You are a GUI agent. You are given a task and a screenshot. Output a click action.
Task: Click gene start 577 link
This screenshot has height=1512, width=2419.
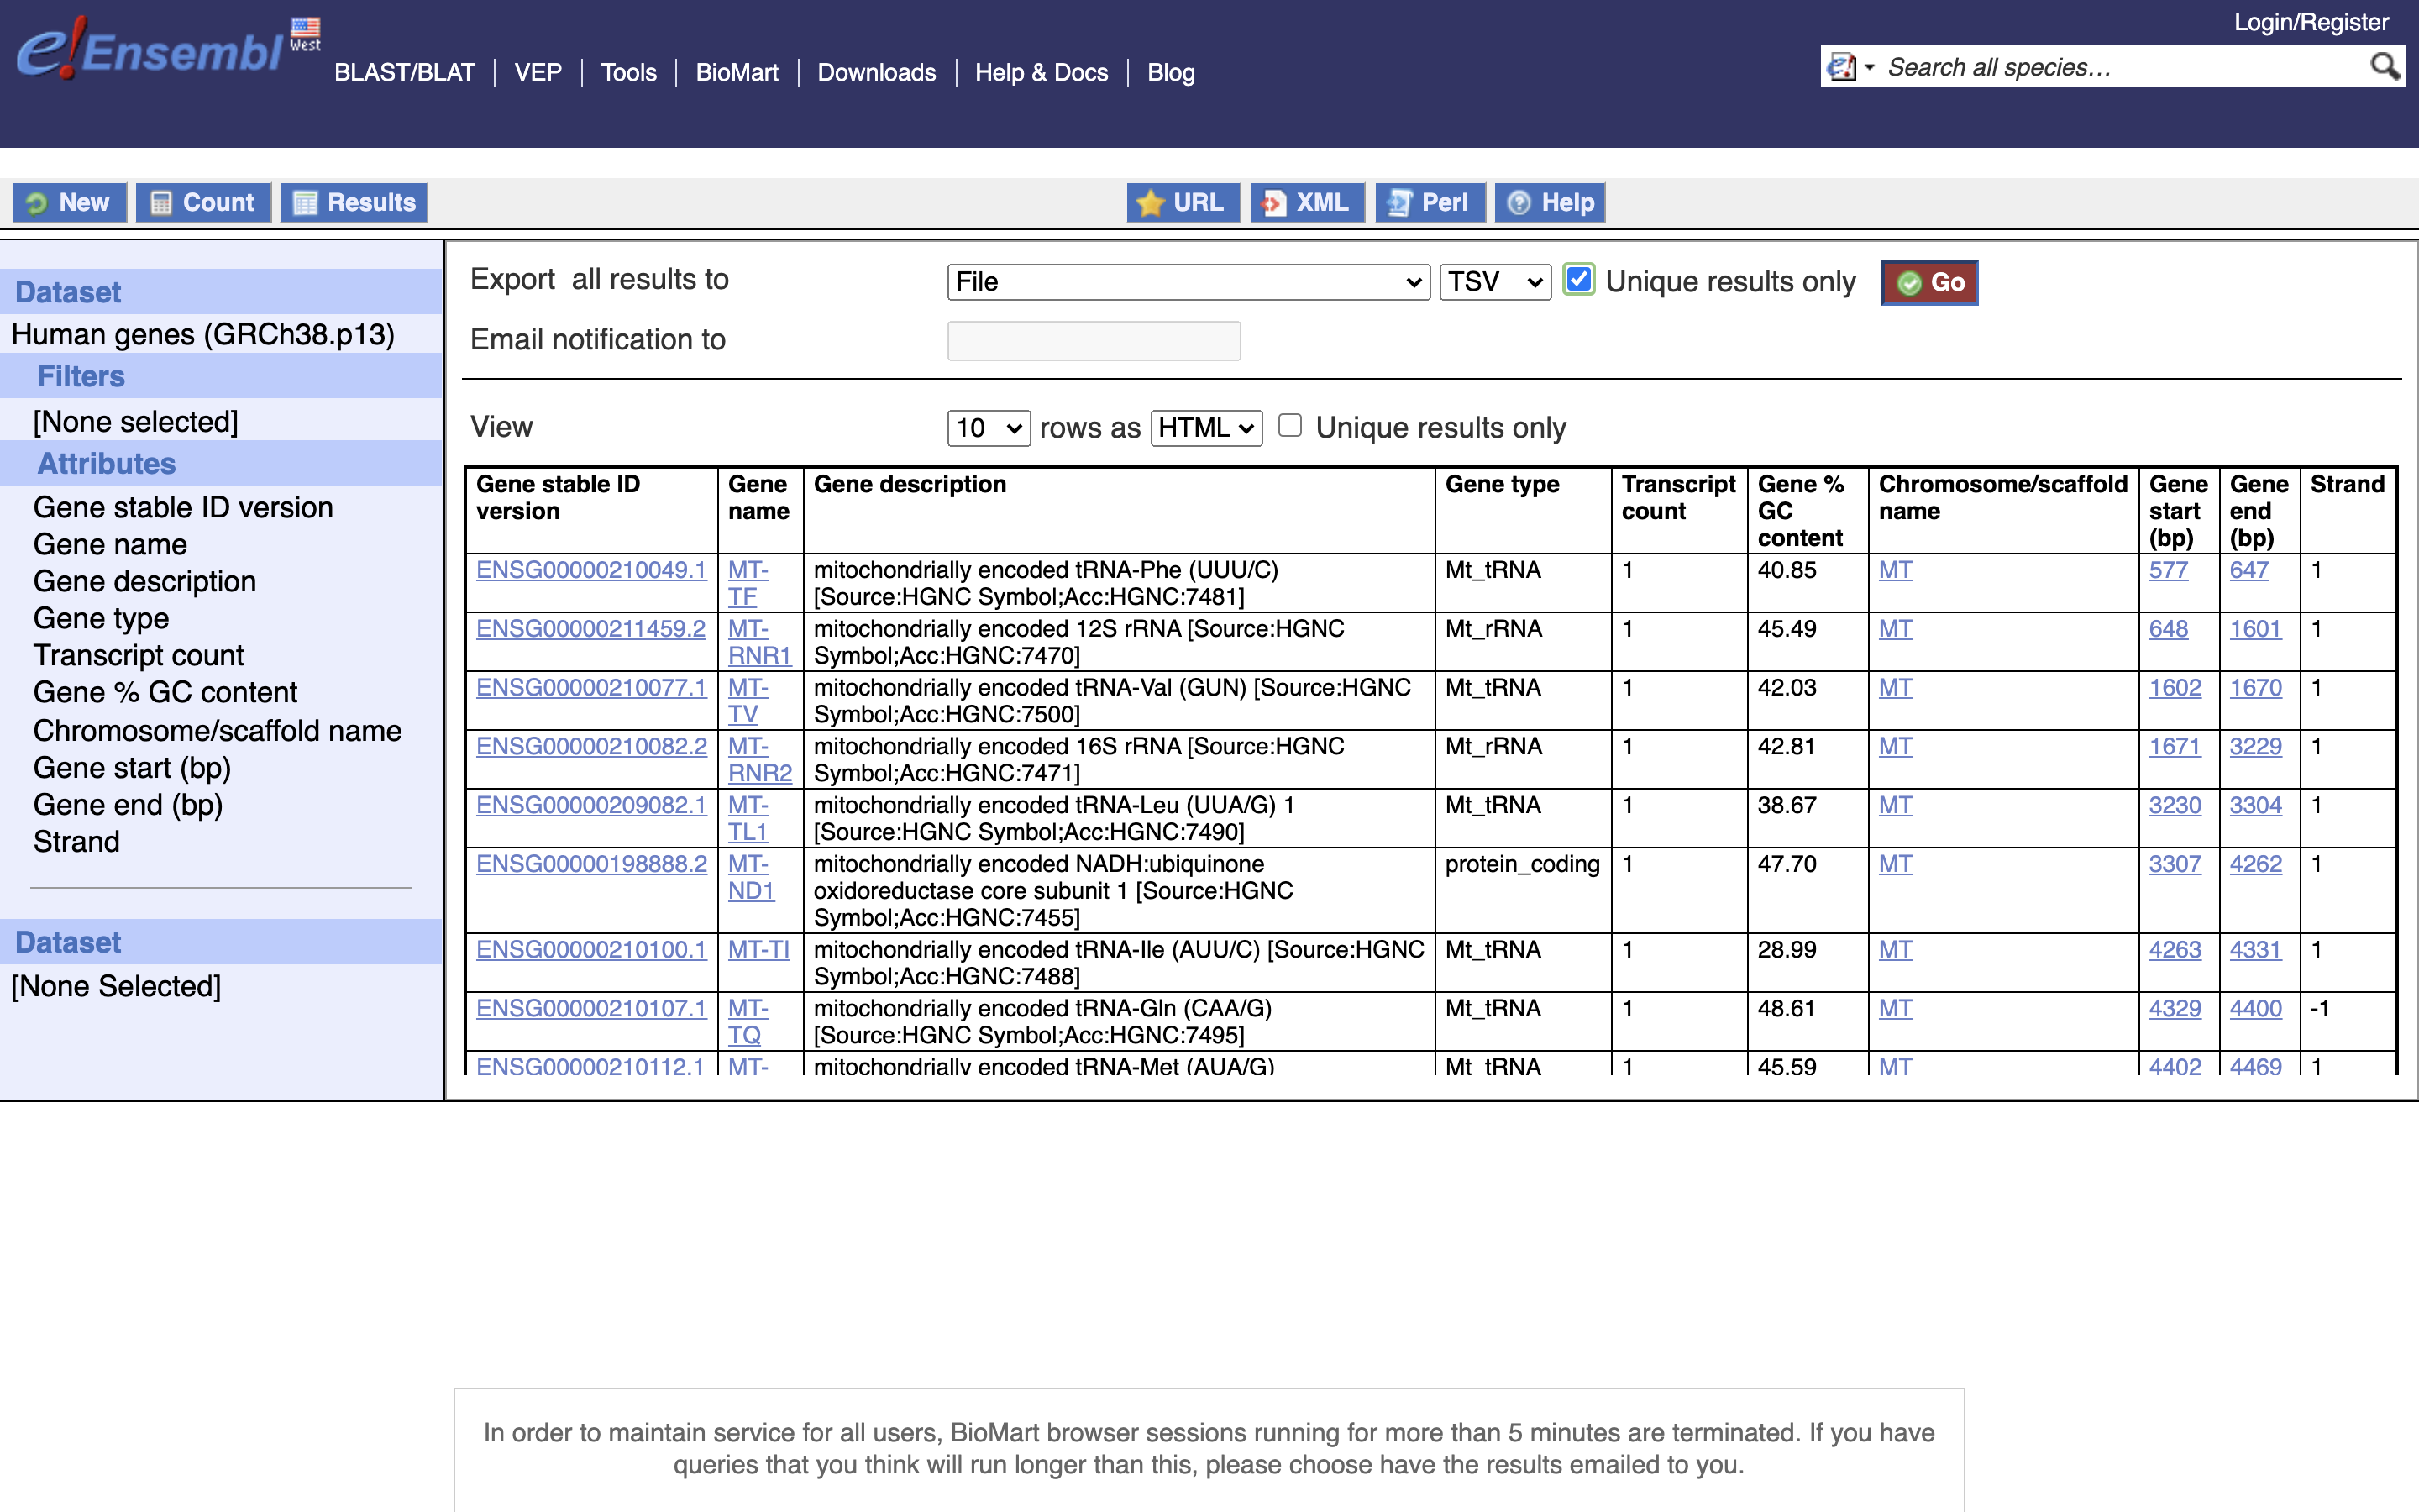(2168, 570)
